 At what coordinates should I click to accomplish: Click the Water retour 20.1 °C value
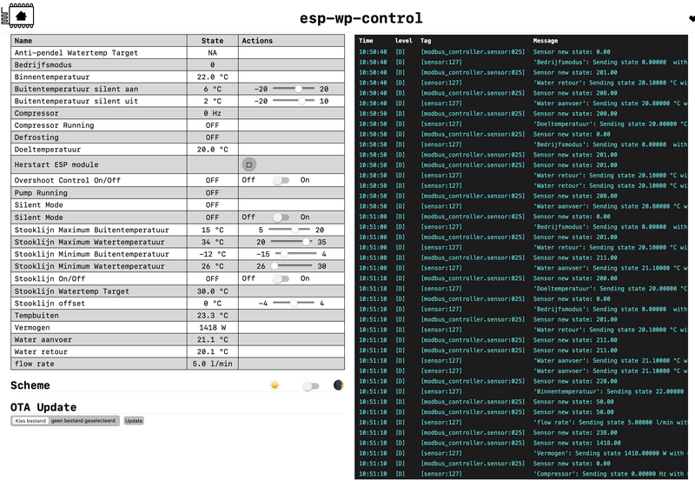pyautogui.click(x=212, y=351)
